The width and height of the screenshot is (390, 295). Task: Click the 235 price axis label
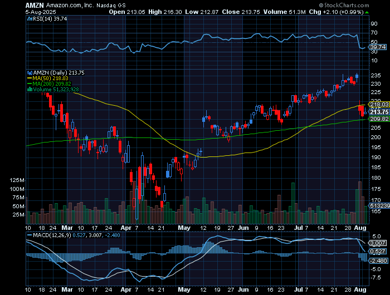tap(376, 76)
